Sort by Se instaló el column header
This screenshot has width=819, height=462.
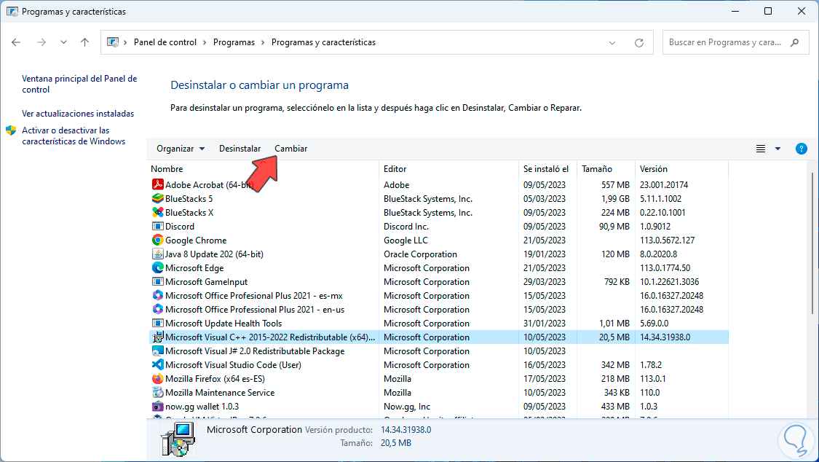coord(547,169)
